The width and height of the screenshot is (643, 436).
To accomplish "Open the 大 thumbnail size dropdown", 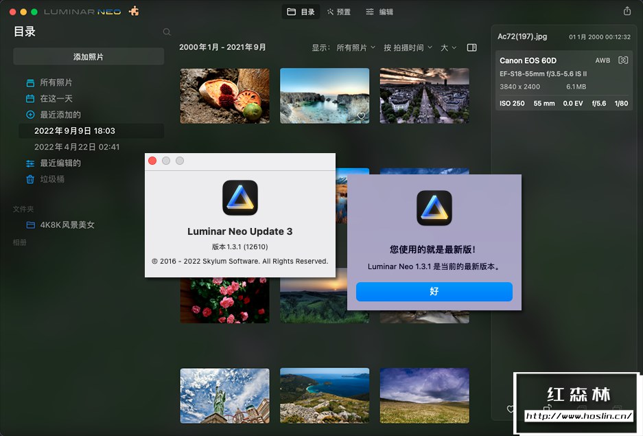I will click(x=448, y=47).
